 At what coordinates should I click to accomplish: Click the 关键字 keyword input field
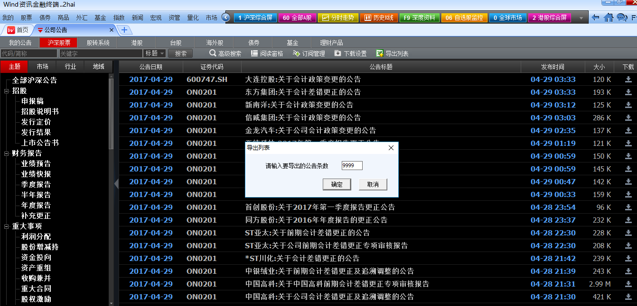[101, 54]
